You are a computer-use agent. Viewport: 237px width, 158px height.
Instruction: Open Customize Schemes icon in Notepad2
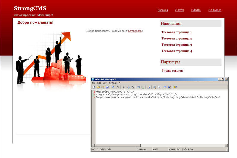coord(169,87)
